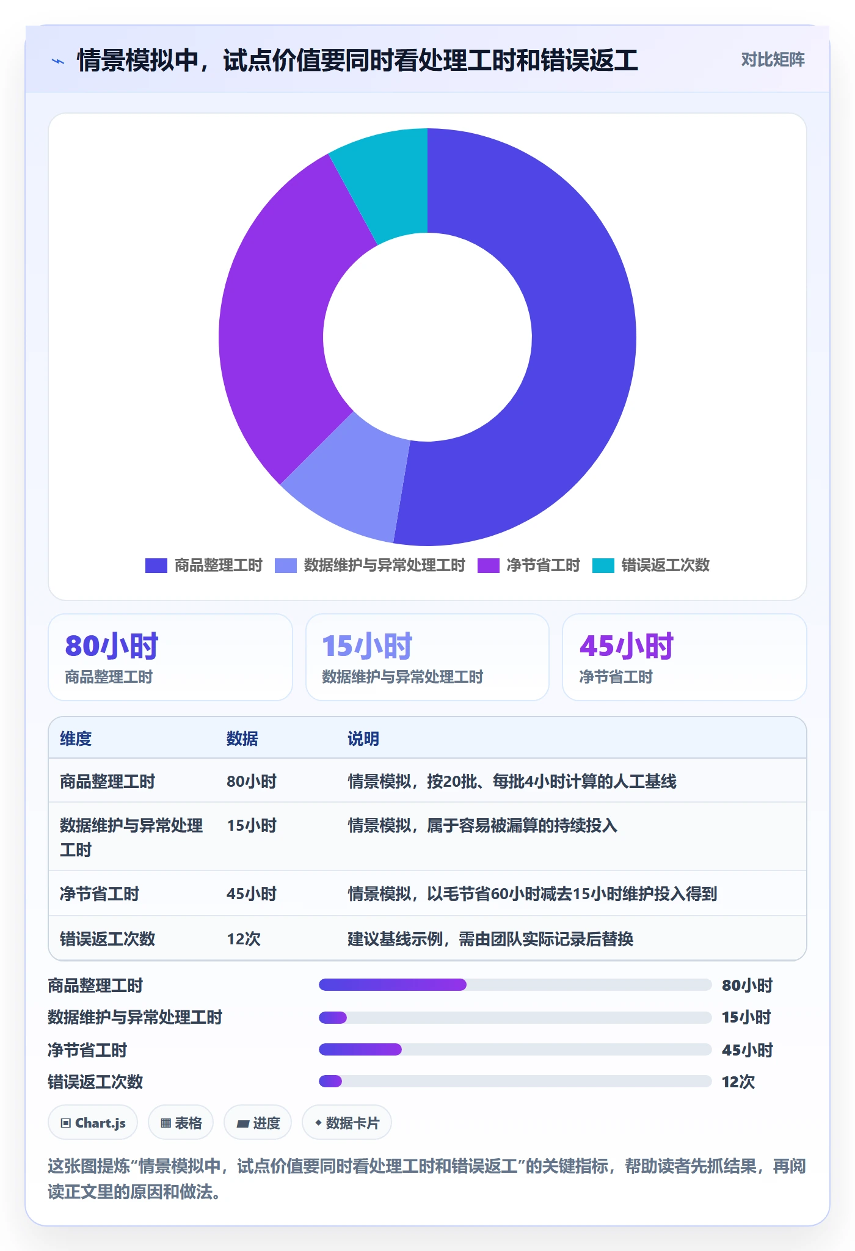Image resolution: width=855 pixels, height=1251 pixels.
Task: Click the grid icon in 表格 chip
Action: pos(166,1123)
